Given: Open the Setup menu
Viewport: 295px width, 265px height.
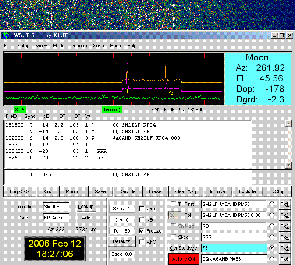Looking at the screenshot, I should pos(23,46).
